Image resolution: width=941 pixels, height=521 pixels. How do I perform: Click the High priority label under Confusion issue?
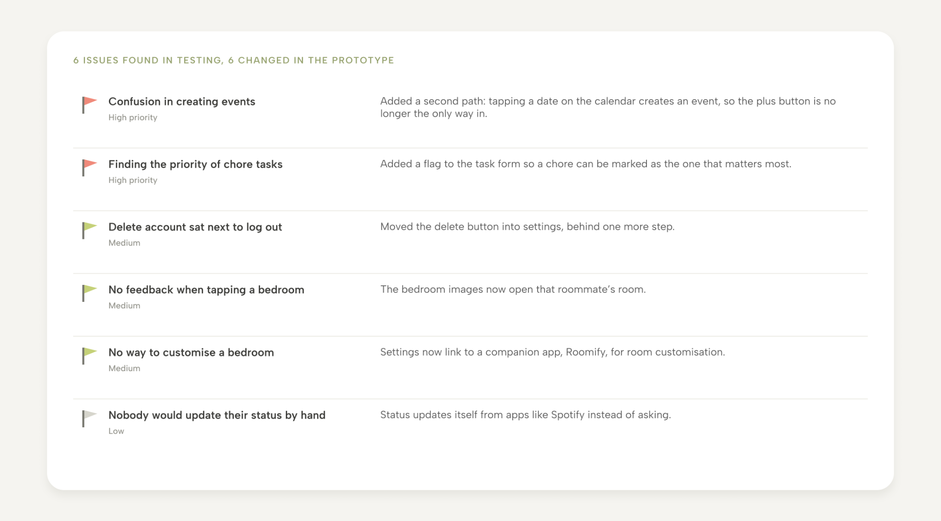(x=133, y=118)
